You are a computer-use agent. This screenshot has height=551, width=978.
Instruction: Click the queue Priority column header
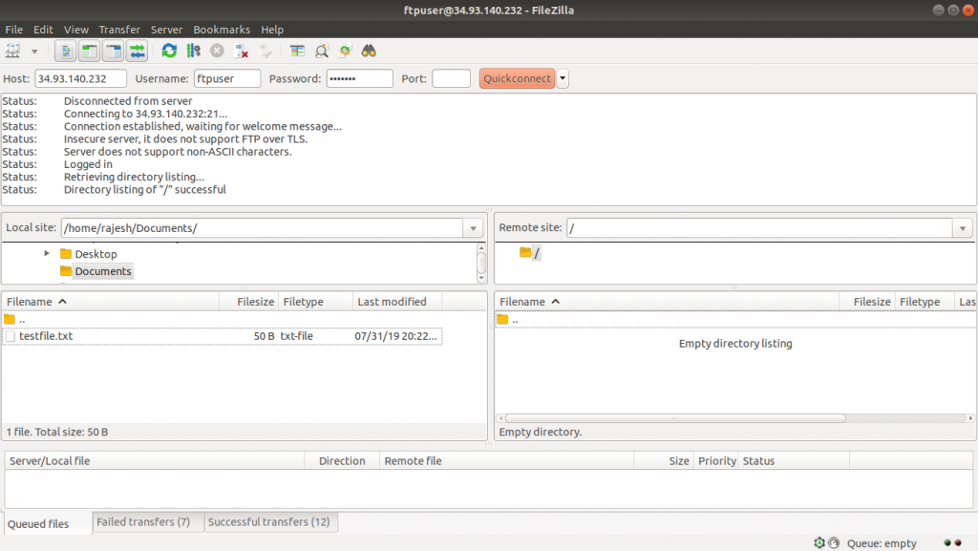tap(716, 460)
